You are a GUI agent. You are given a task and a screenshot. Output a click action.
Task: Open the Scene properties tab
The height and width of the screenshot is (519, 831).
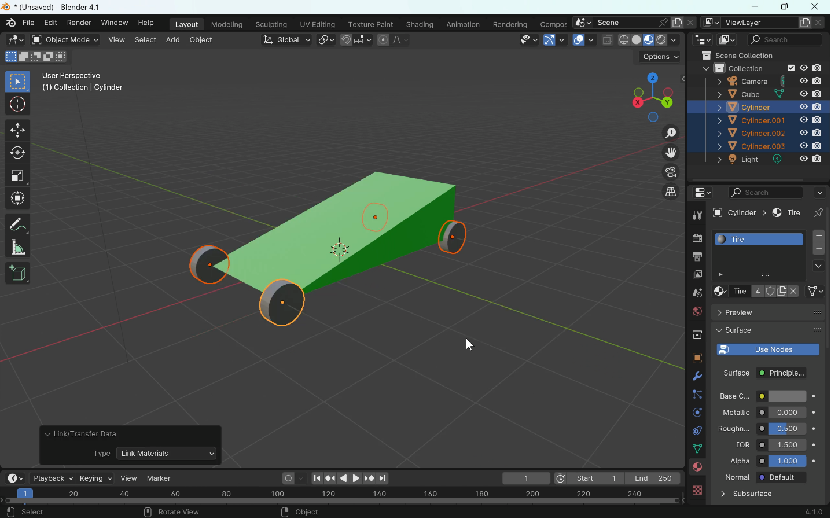click(698, 293)
